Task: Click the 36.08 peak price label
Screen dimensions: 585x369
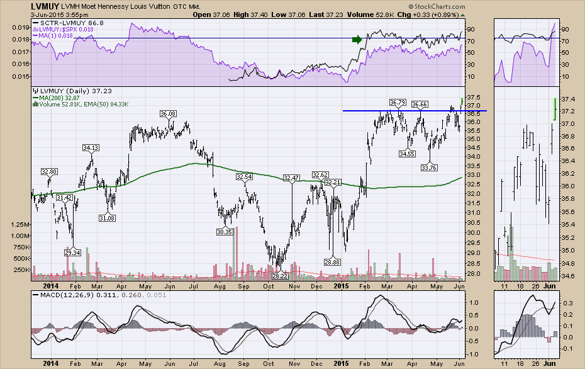Action: pos(168,113)
